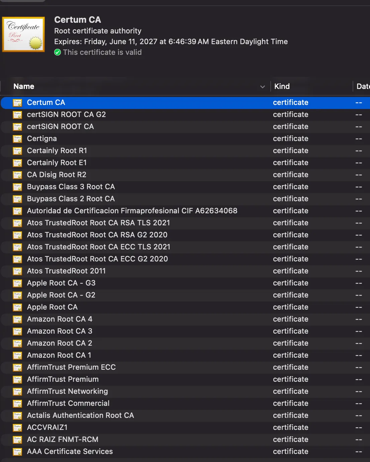Select the Certainly Root R1 icon
370x462 pixels.
point(17,151)
